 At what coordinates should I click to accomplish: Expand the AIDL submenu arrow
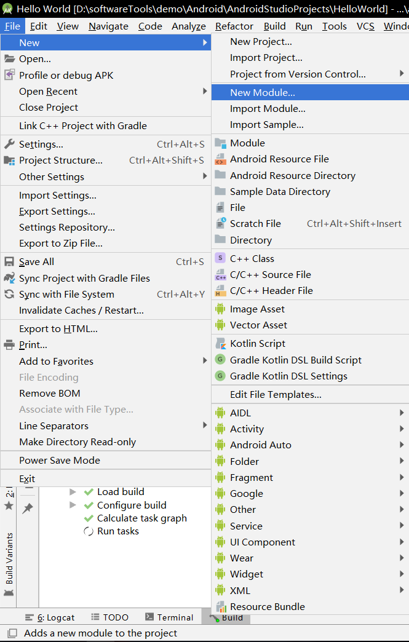402,413
